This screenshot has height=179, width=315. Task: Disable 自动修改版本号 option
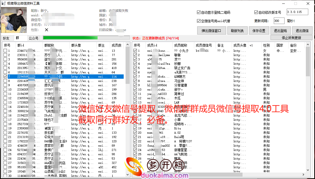pyautogui.click(x=256, y=12)
